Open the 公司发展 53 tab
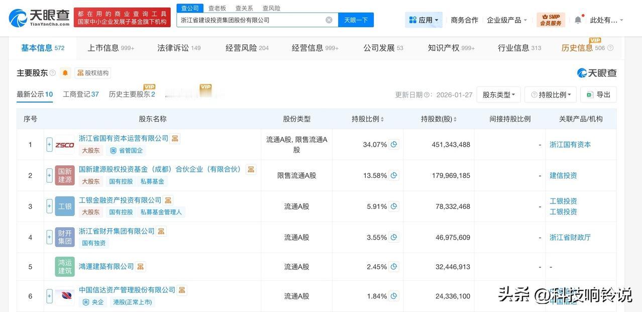The width and height of the screenshot is (642, 312). tap(383, 48)
